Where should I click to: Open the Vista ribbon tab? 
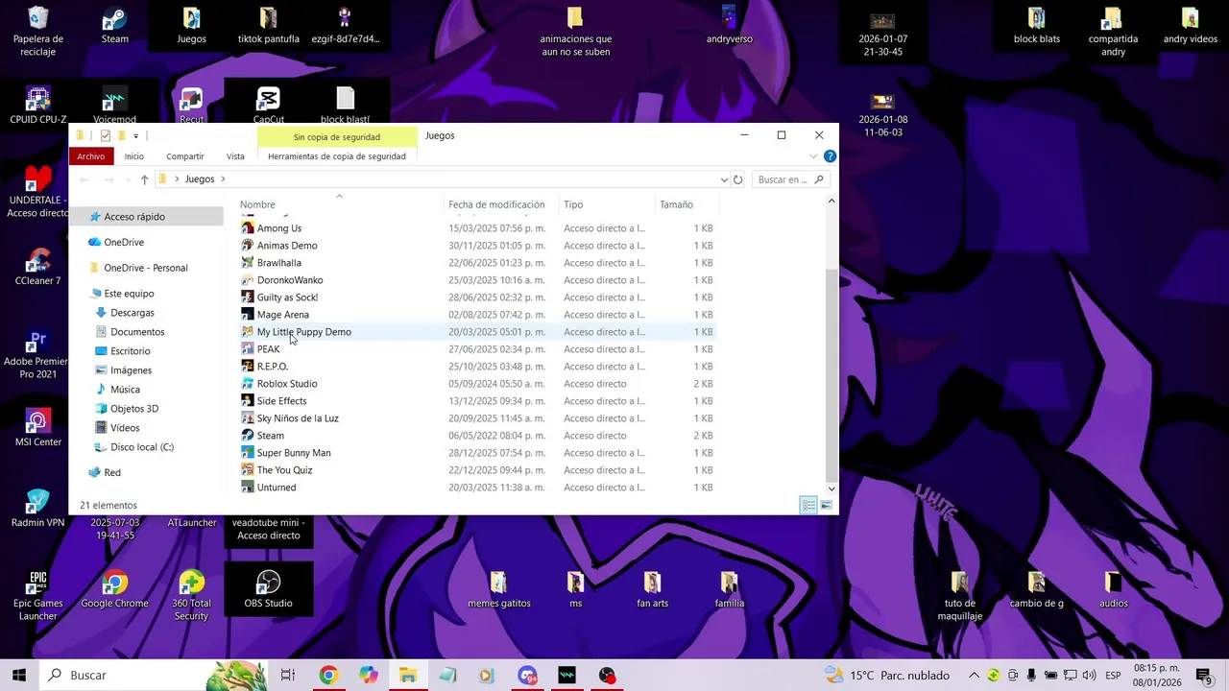pos(235,156)
